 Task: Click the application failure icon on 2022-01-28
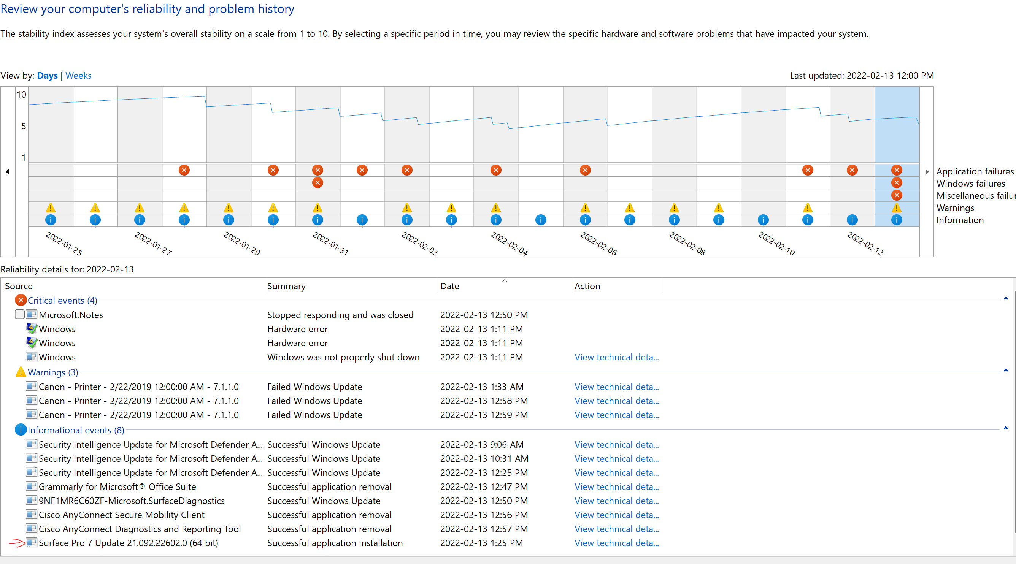pyautogui.click(x=184, y=170)
